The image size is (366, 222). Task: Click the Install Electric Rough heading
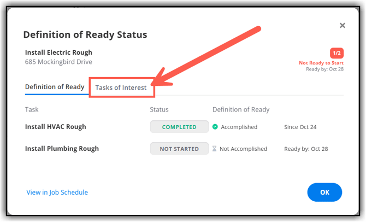(58, 52)
